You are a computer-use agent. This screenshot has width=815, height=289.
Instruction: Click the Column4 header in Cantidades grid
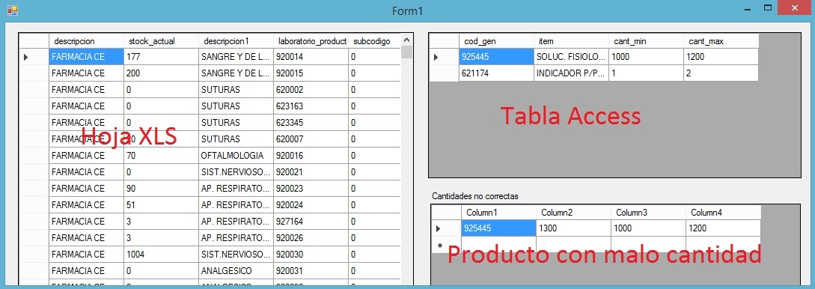(723, 213)
